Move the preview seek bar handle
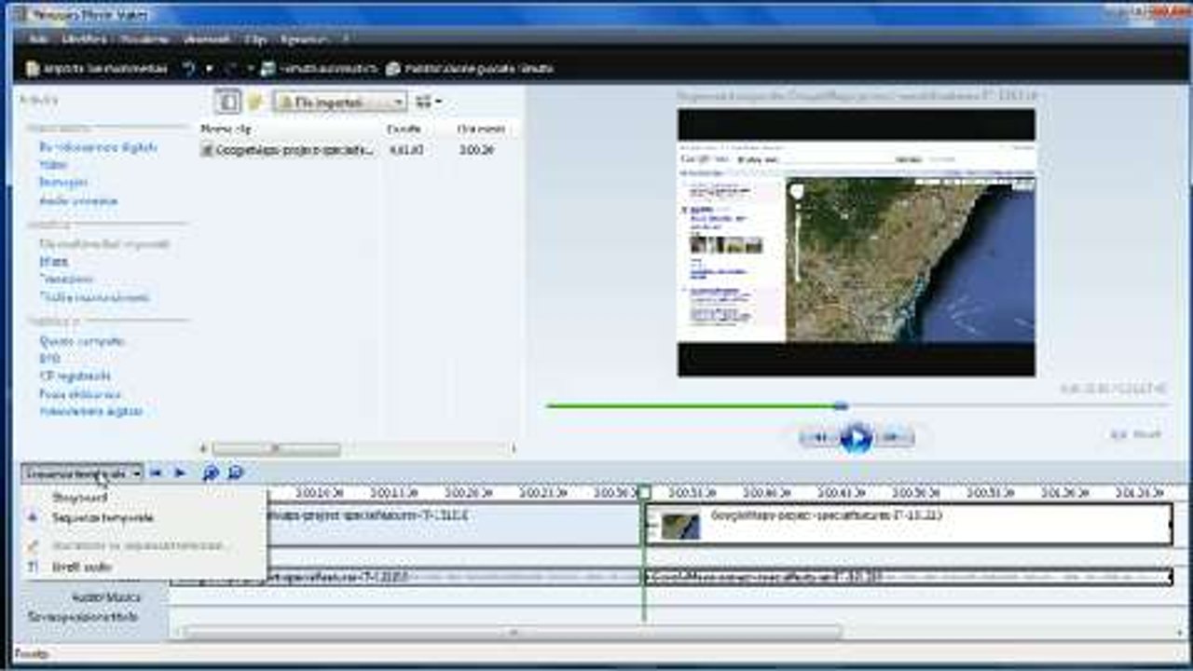 coord(841,405)
